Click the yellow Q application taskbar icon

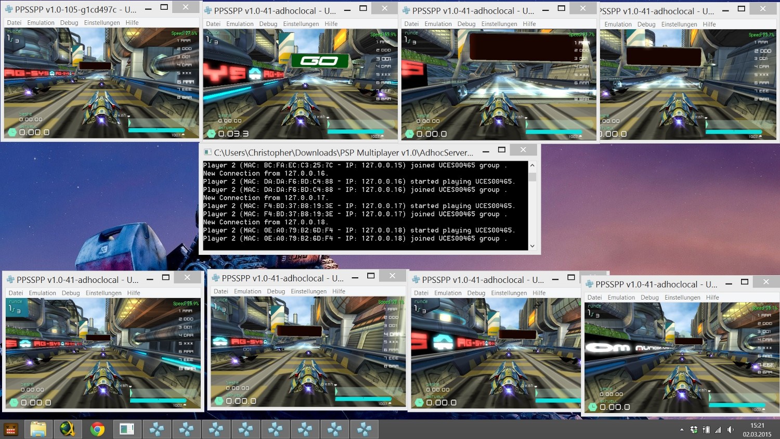pos(68,429)
